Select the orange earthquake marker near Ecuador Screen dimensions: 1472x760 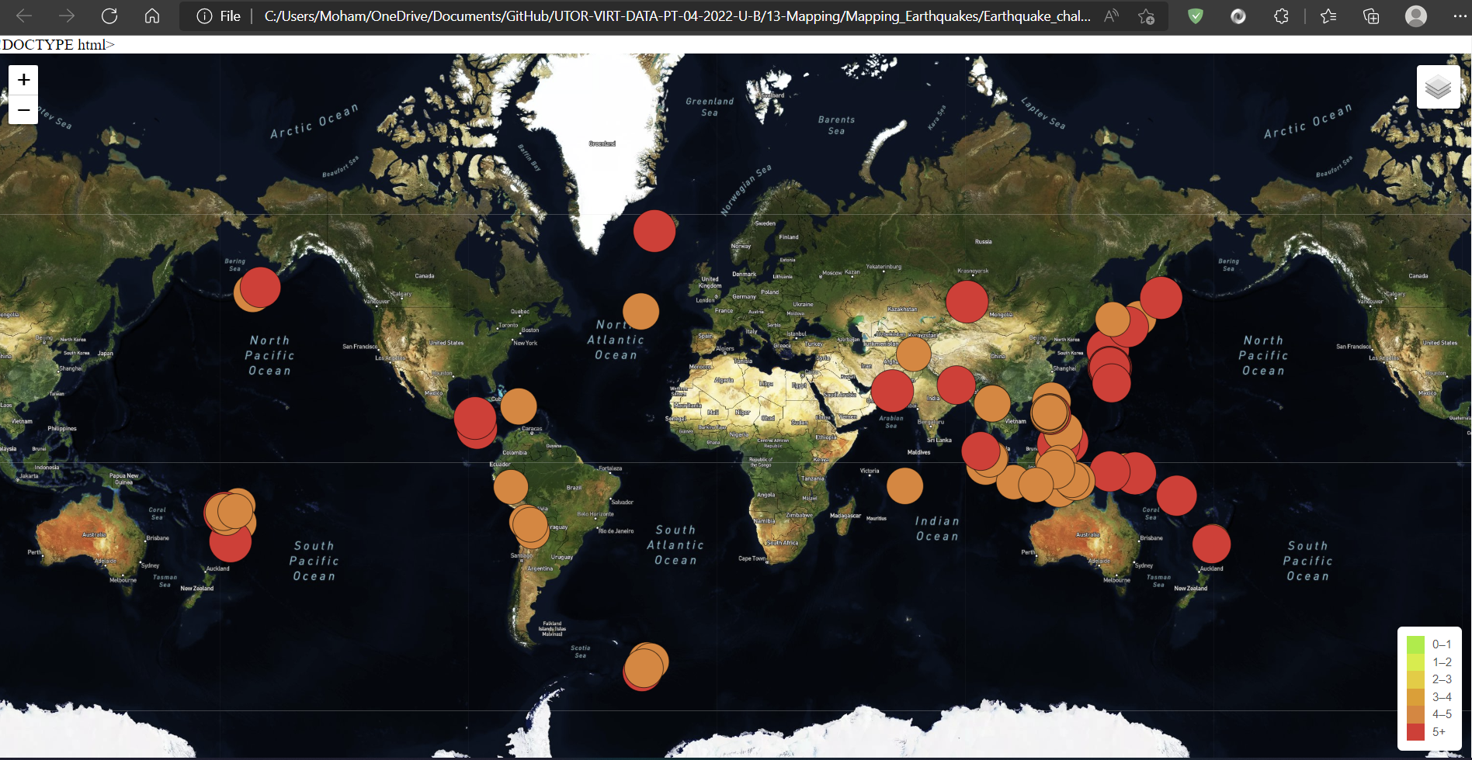(x=510, y=485)
